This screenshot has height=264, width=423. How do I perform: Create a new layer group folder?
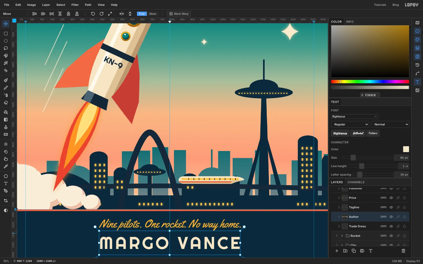pyautogui.click(x=345, y=251)
